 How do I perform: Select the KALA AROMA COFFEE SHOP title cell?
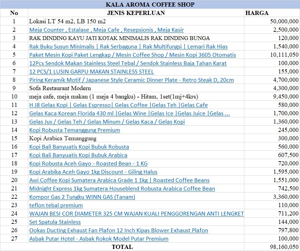coord(150,5)
